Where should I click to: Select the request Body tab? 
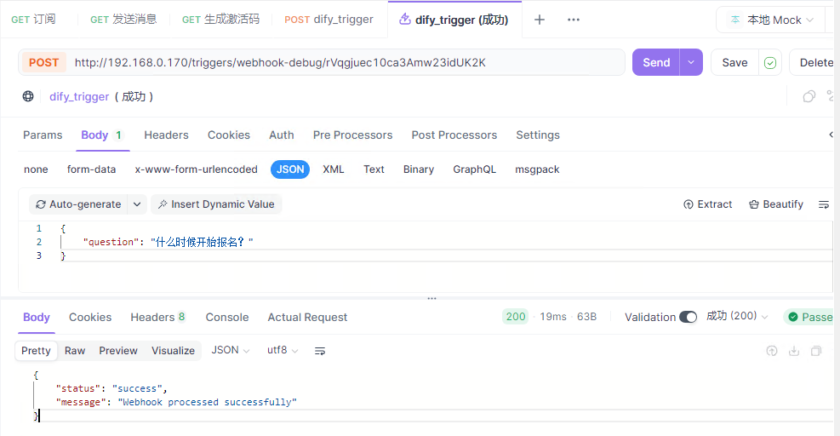tap(101, 135)
